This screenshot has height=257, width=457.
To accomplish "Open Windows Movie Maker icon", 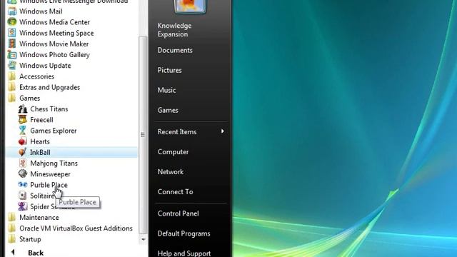I will (12, 44).
